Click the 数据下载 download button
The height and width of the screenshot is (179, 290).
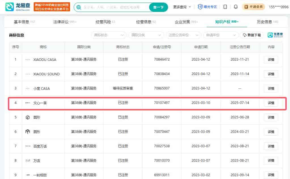tap(252, 35)
